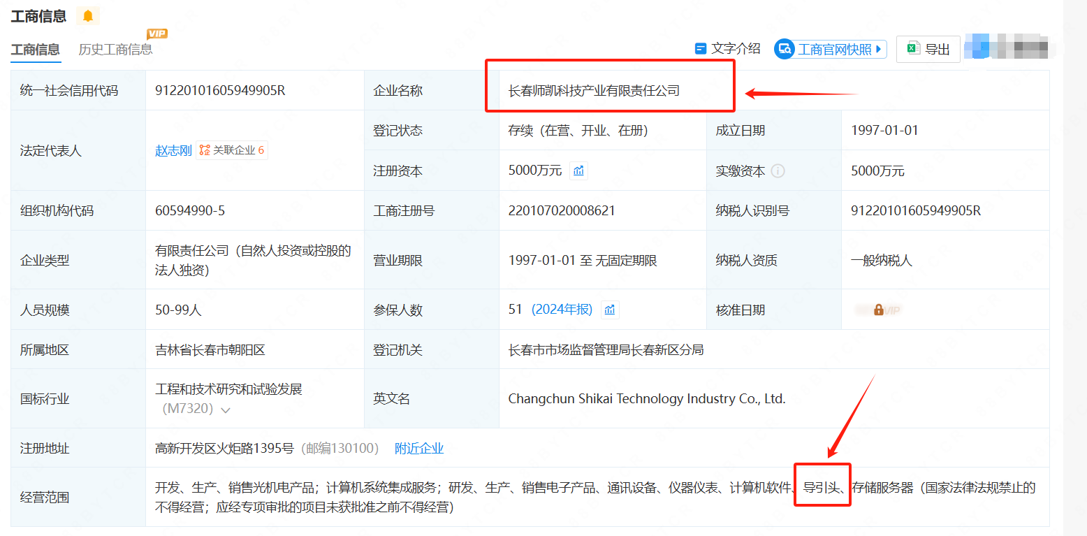Click the 文字介绍 text
Viewport: 1087px width, 536px height.
point(736,49)
